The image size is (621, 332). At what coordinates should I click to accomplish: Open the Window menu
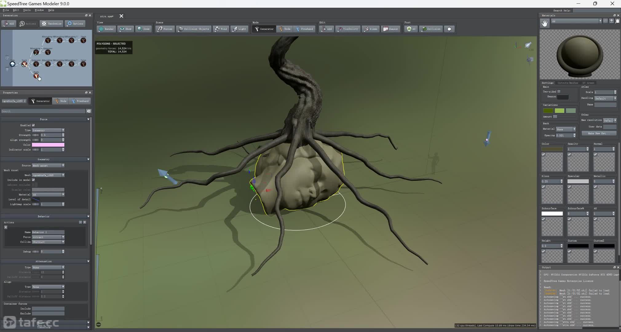39,10
